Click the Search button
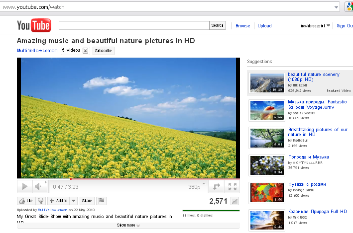The image size is (353, 233). click(218, 25)
